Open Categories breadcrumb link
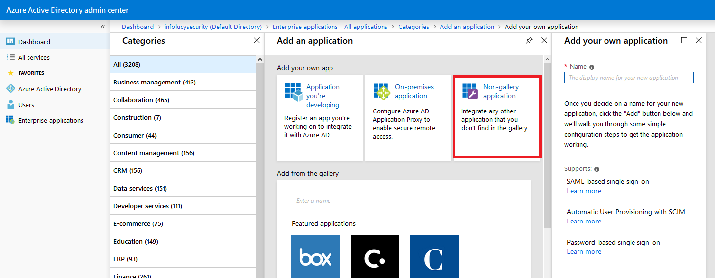The image size is (715, 278). tap(413, 27)
